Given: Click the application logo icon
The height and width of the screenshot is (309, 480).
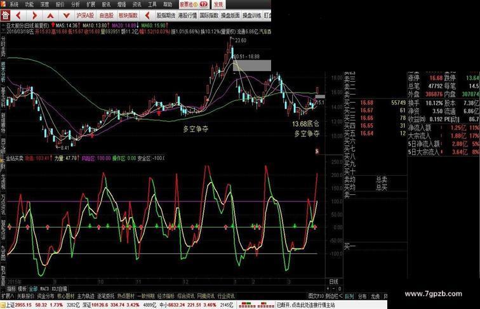Looking at the screenshot, I should click(3, 4).
